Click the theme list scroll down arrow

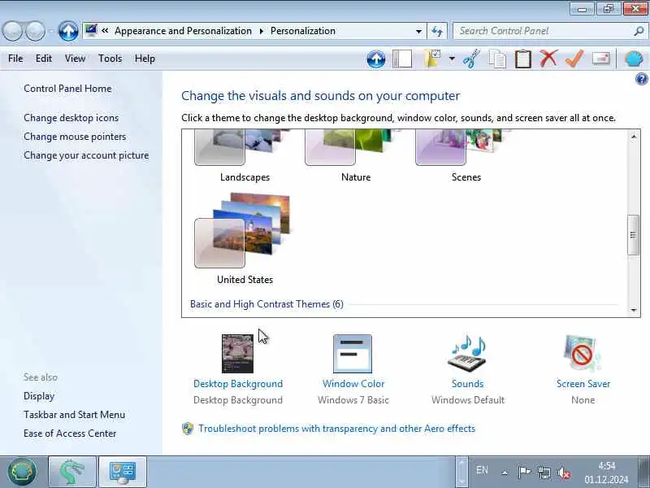coord(634,310)
